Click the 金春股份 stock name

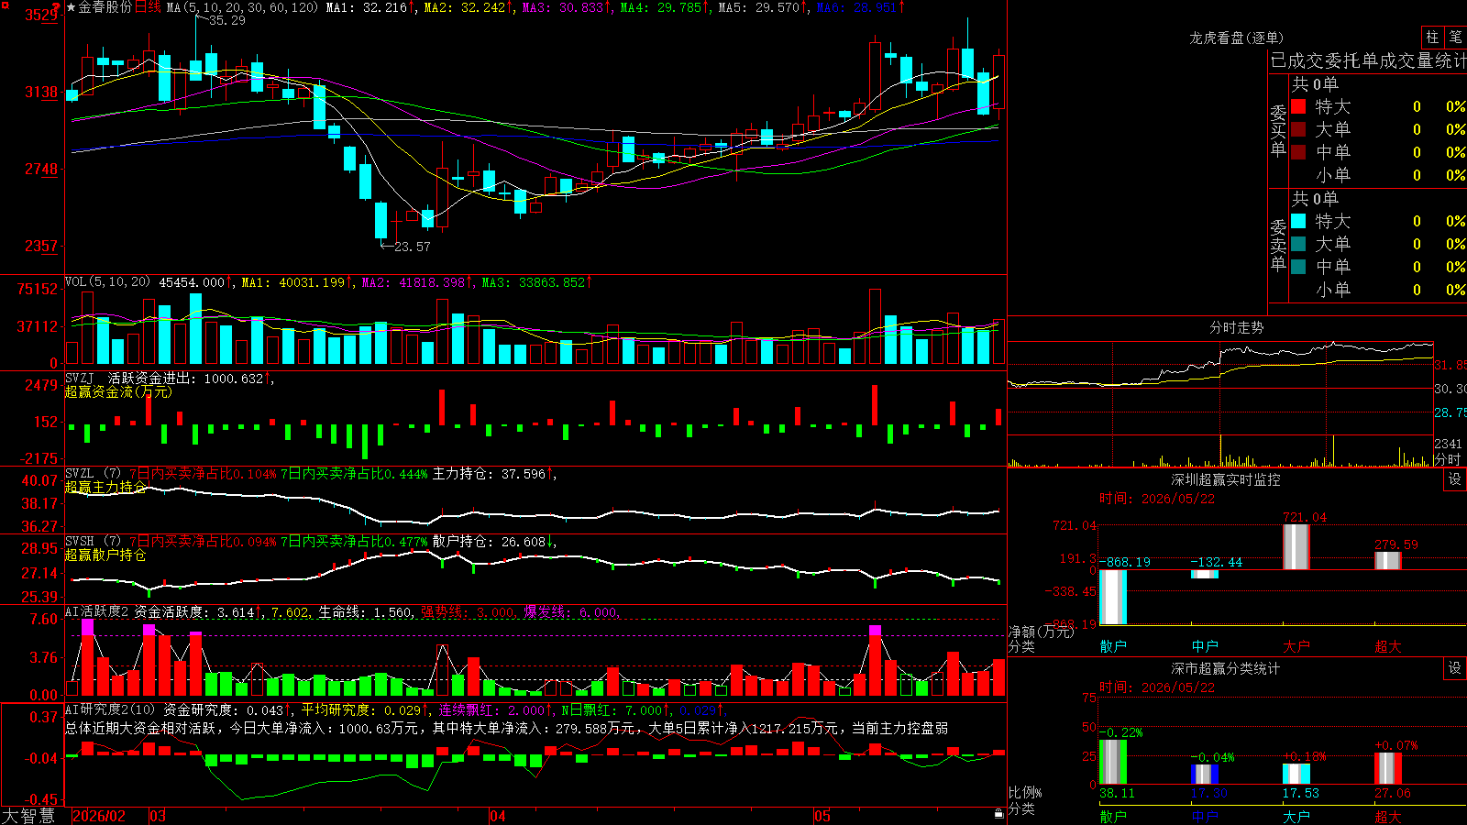(x=105, y=7)
